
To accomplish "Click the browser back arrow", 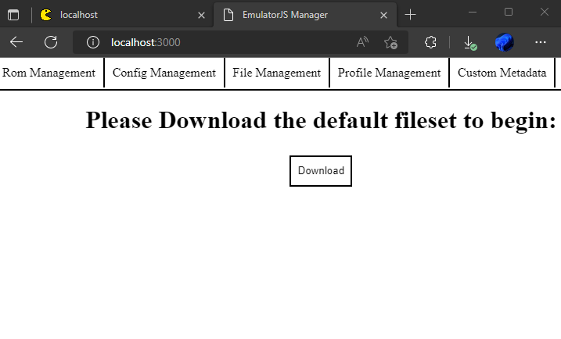I will (16, 42).
